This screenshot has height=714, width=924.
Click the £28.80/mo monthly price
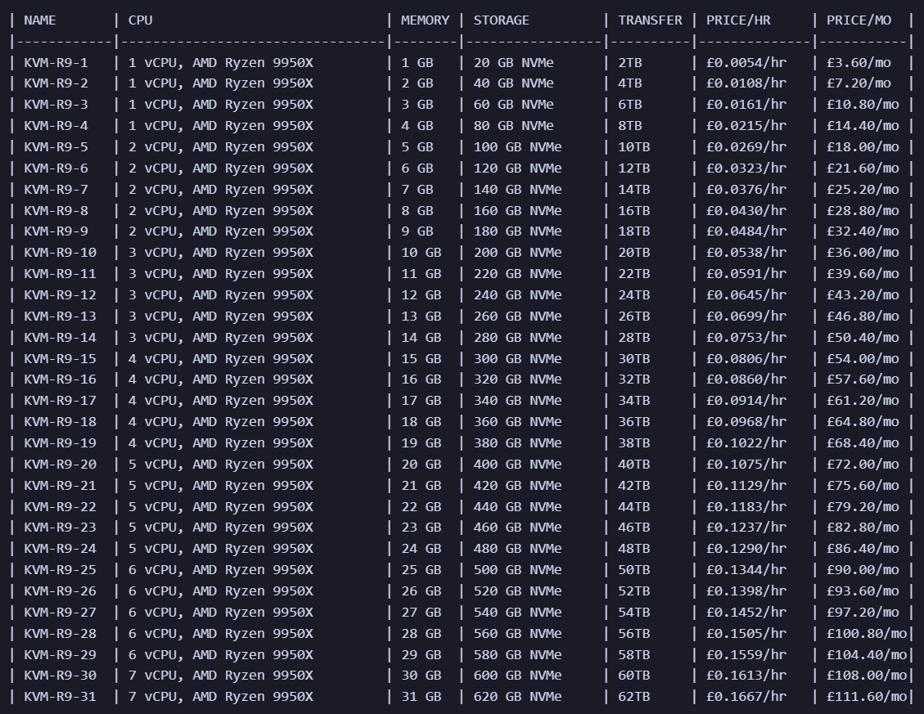[x=863, y=210]
